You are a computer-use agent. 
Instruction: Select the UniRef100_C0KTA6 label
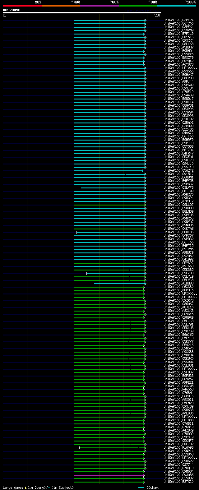point(178,229)
